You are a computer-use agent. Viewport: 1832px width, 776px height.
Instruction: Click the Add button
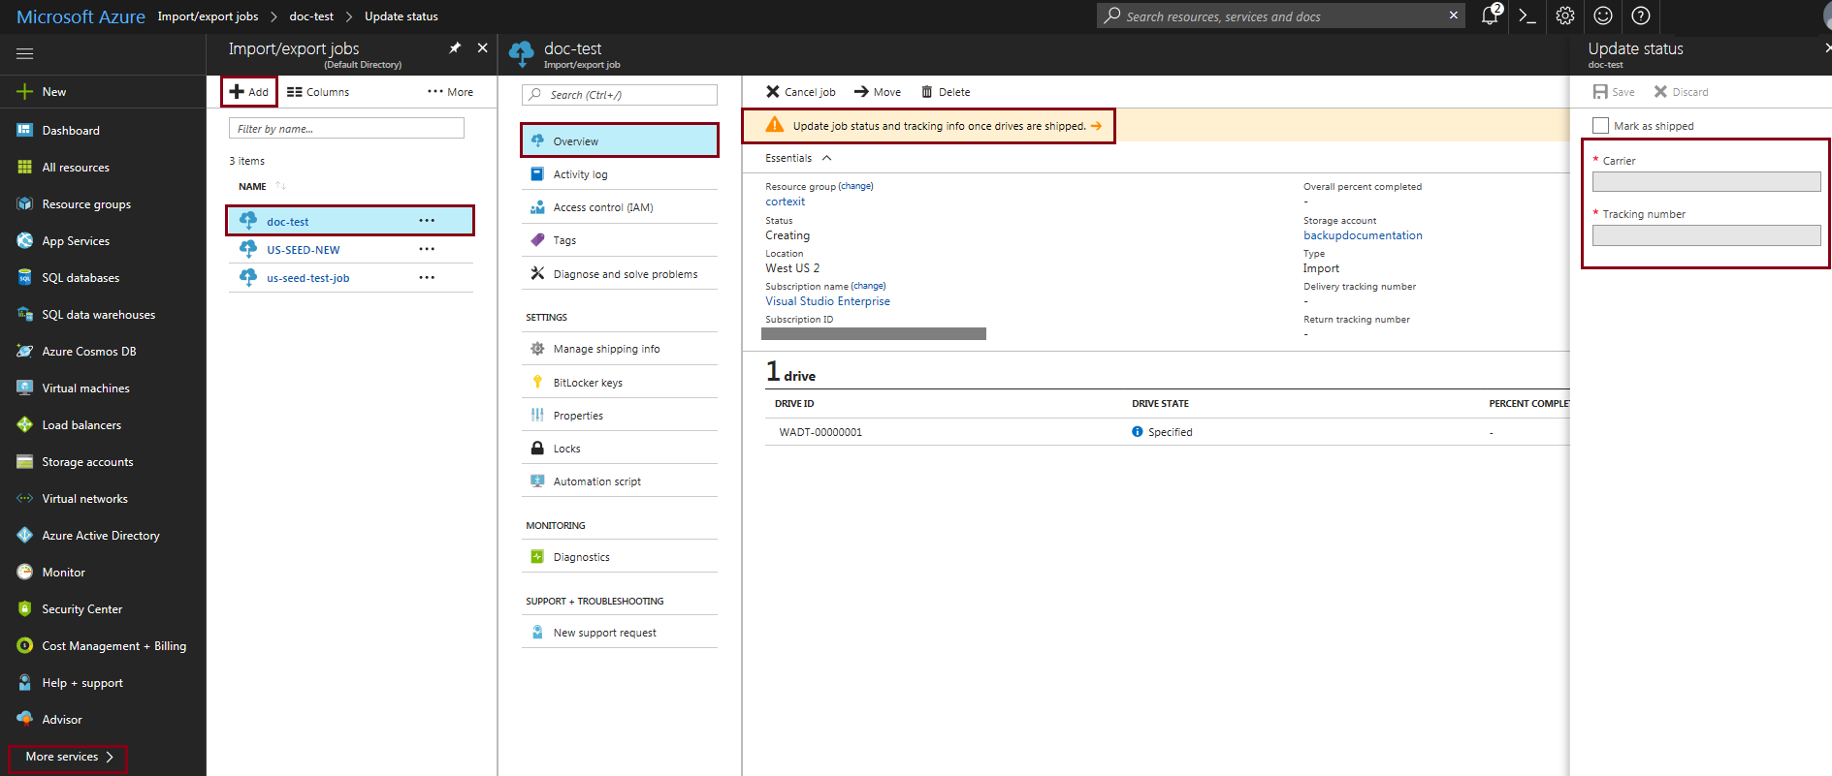pos(249,92)
